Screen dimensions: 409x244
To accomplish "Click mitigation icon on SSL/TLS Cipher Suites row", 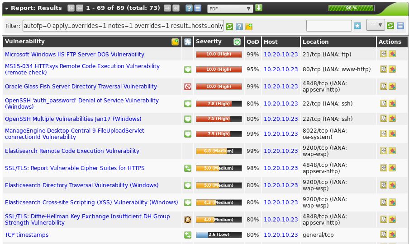I will (188, 168).
